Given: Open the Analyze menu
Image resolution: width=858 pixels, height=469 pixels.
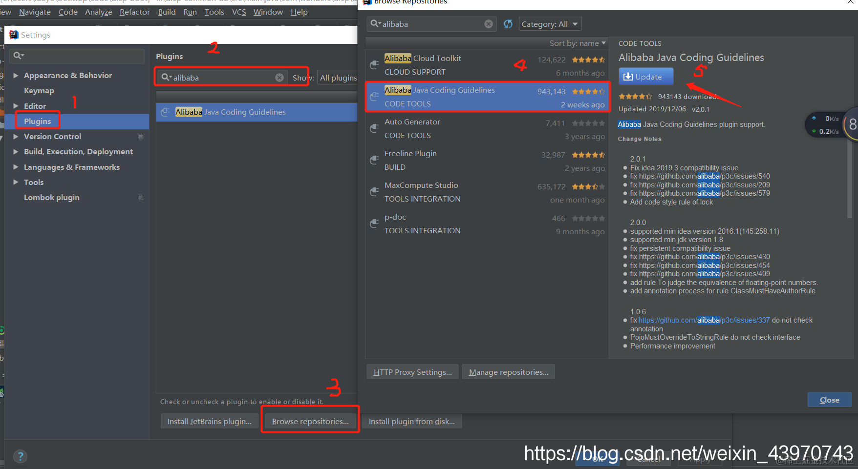Looking at the screenshot, I should [x=99, y=12].
